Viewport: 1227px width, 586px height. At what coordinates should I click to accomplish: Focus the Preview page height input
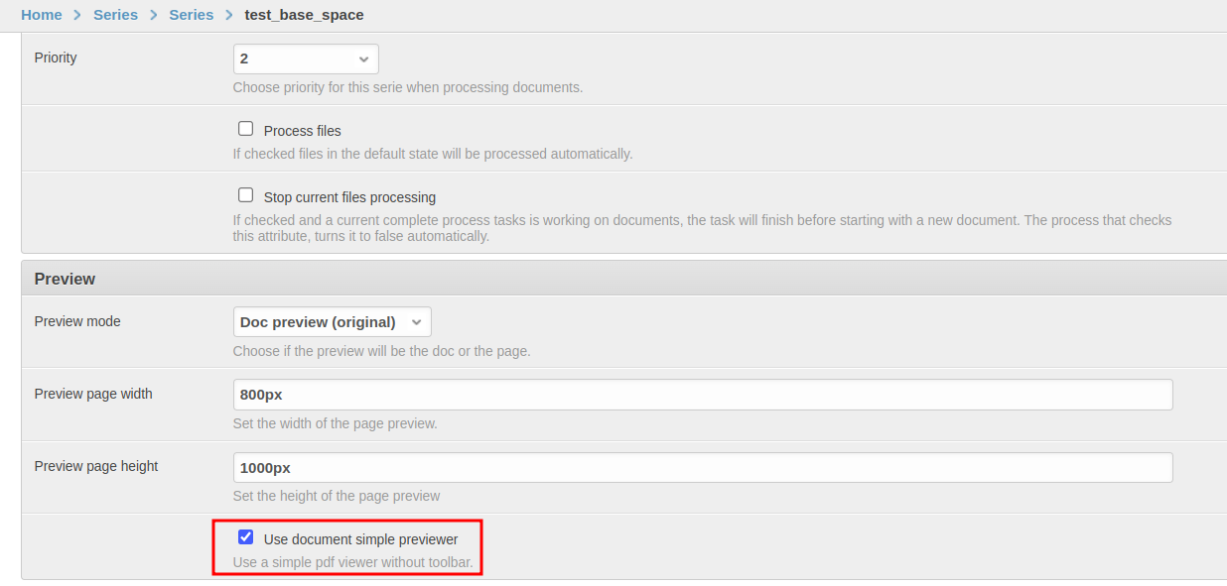702,468
